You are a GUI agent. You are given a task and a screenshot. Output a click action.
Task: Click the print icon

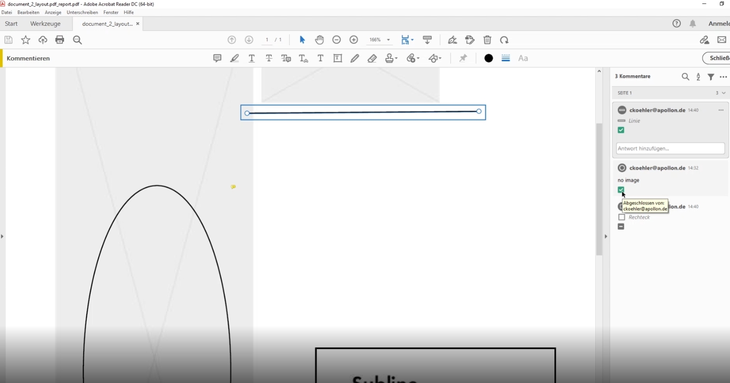click(60, 40)
